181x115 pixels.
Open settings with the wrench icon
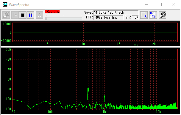163,15
